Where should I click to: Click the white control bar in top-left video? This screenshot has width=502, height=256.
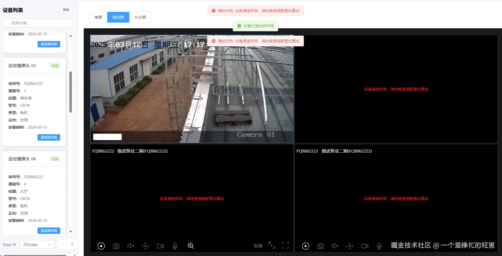pyautogui.click(x=107, y=137)
